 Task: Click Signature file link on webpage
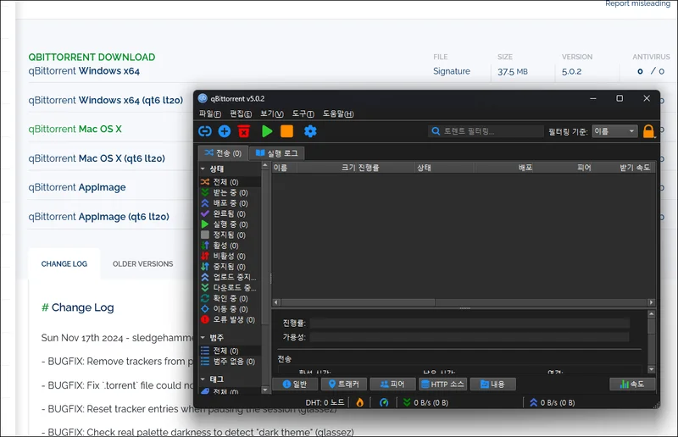(452, 71)
